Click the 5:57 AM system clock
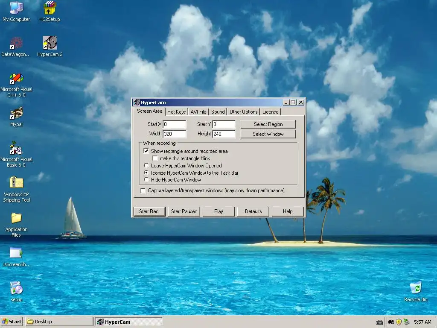This screenshot has height=328, width=437. pyautogui.click(x=422, y=322)
